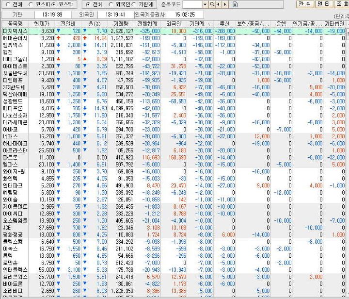Select the 아이테스트 stock name
Viewport: 349px width, 299px height.
click(15, 66)
